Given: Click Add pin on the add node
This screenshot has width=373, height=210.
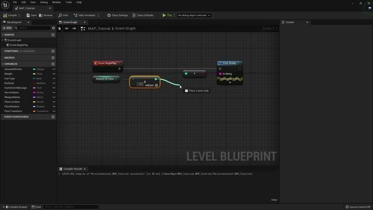Looking at the screenshot, I should point(152,85).
